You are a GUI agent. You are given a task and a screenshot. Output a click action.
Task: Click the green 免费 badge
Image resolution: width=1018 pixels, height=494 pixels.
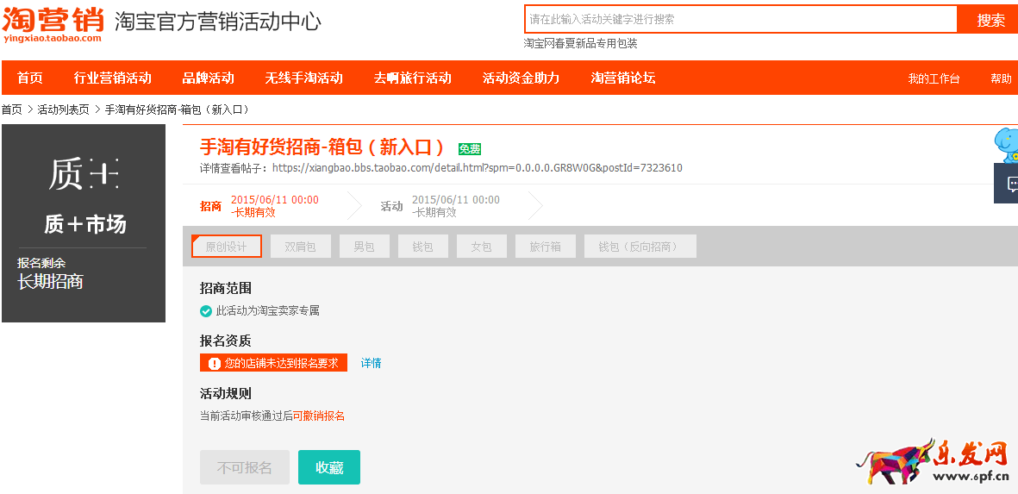pos(470,148)
